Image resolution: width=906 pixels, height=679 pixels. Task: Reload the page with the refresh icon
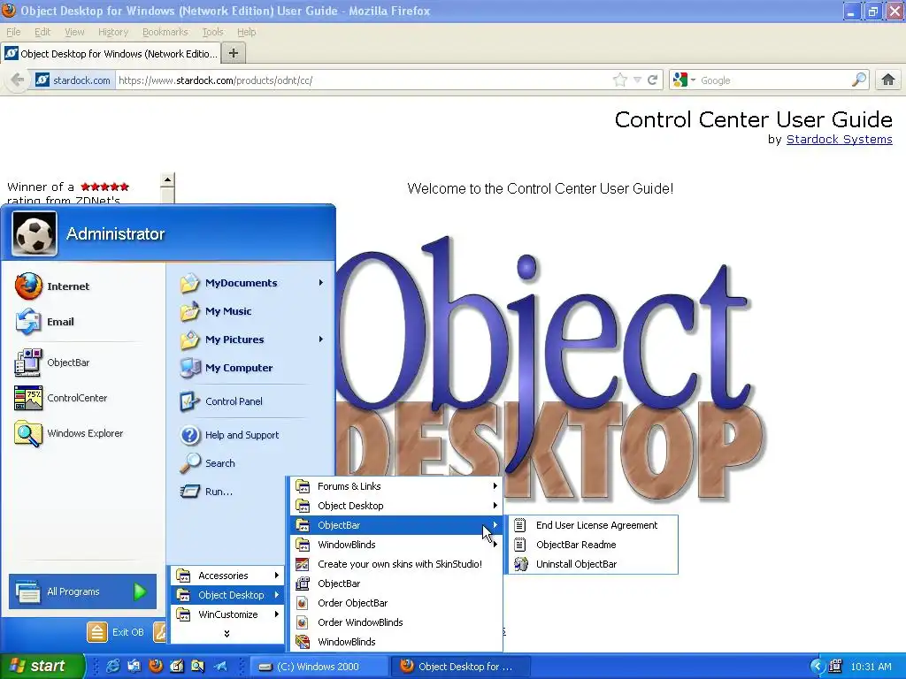(x=653, y=80)
